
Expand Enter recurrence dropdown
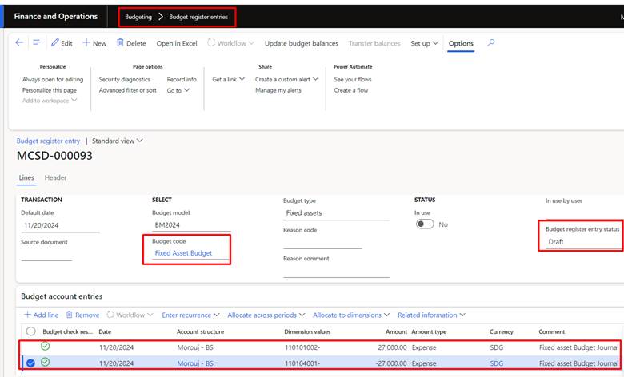click(217, 315)
